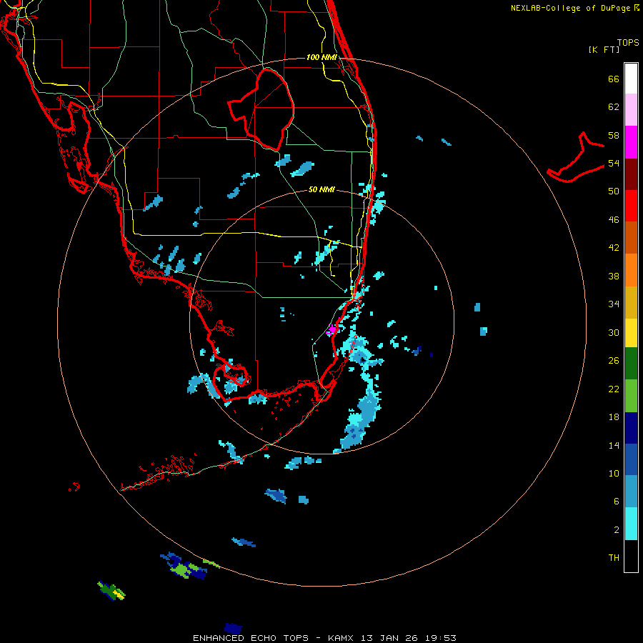This screenshot has width=643, height=643.
Task: Click the light green 26 kft swatch
Action: 631,396
